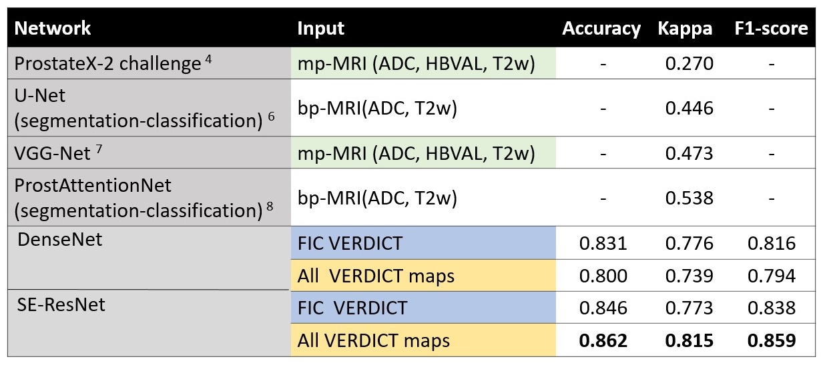Click the Accuracy column header
Screen dimensions: 827x375
point(601,29)
